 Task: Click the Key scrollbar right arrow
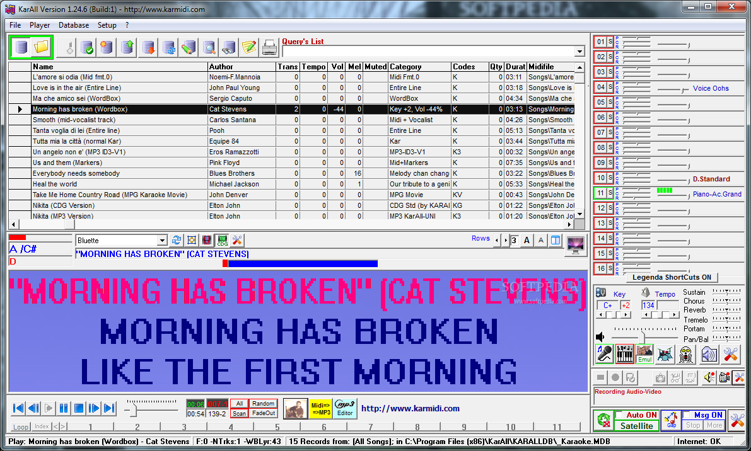click(x=627, y=315)
